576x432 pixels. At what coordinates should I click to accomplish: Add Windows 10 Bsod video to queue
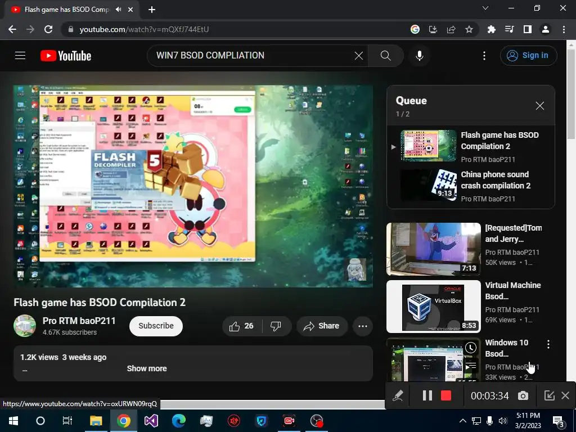click(471, 366)
